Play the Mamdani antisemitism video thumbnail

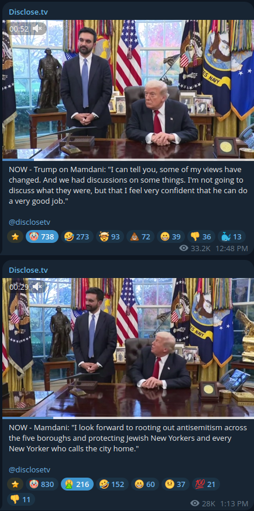tap(128, 348)
